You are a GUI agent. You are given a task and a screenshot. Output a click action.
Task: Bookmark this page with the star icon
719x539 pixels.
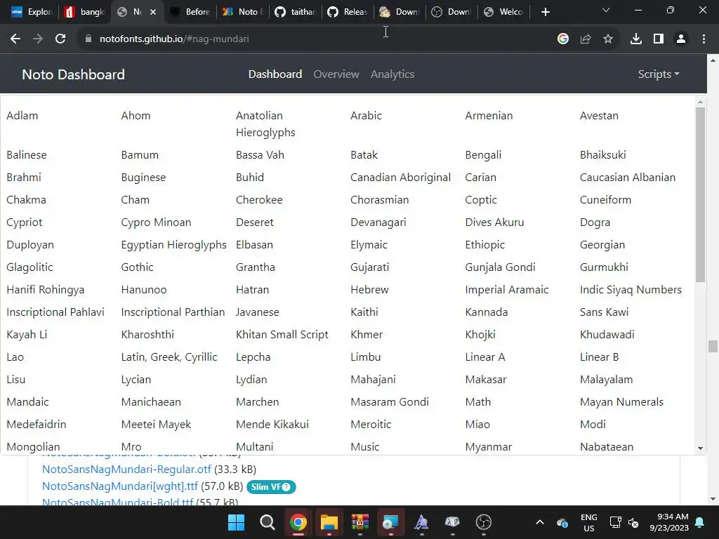608,39
